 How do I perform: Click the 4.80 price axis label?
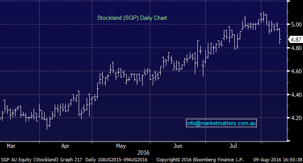coord(296,48)
